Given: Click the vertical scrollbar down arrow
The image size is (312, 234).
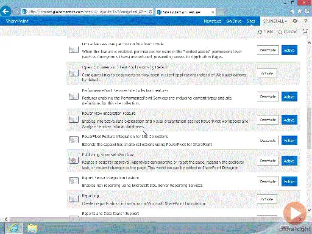Looking at the screenshot, I should [x=309, y=210].
